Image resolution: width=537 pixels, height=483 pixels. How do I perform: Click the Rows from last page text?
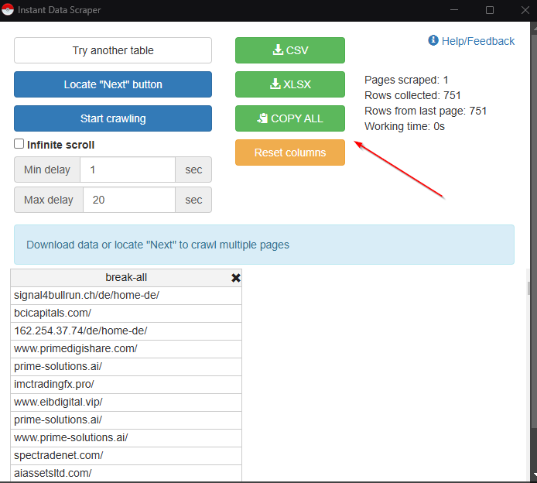point(426,111)
